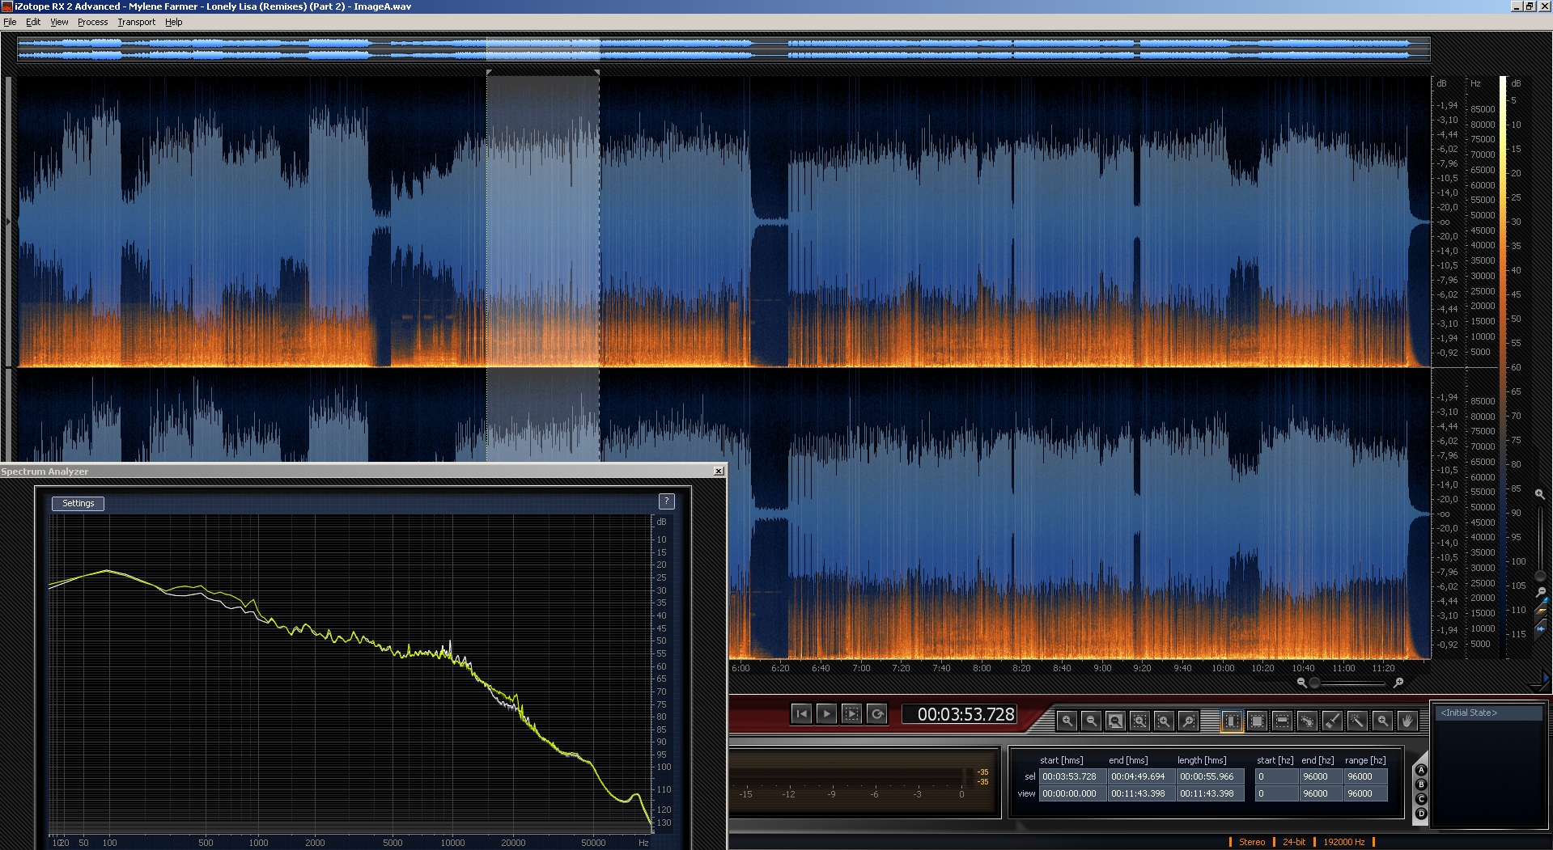Open the Process menu
Viewport: 1553px width, 850px height.
(93, 22)
